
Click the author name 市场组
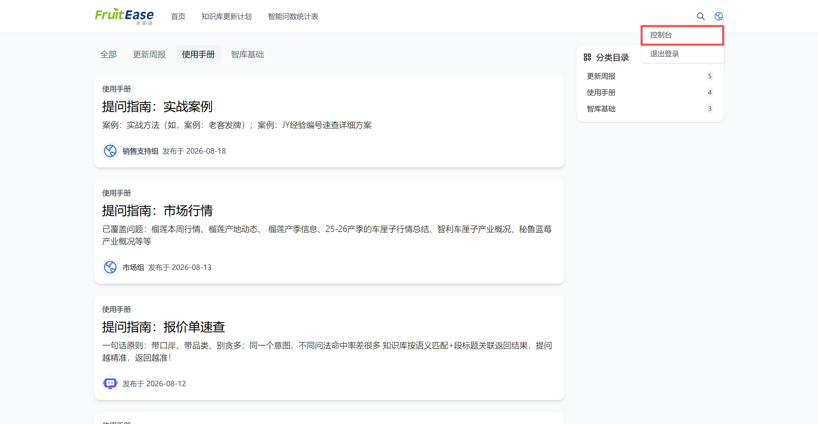tap(133, 267)
